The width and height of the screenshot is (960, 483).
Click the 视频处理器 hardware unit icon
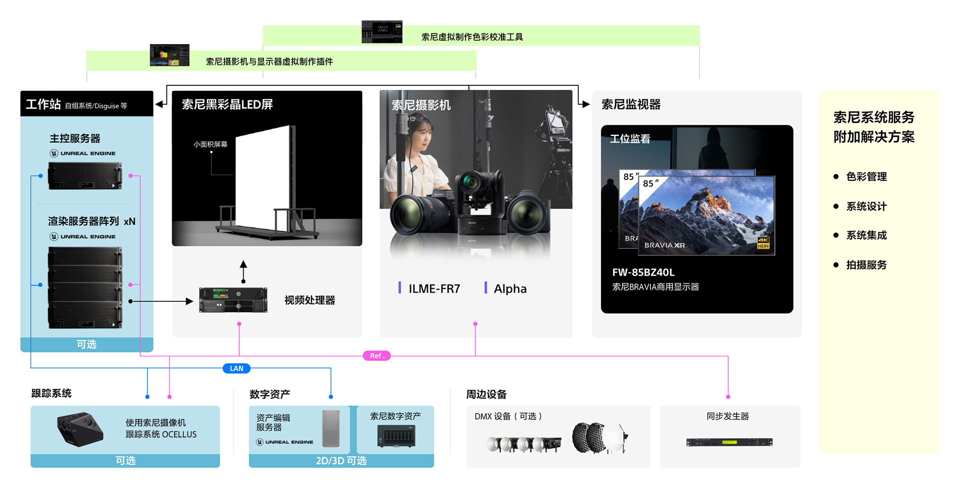point(233,300)
